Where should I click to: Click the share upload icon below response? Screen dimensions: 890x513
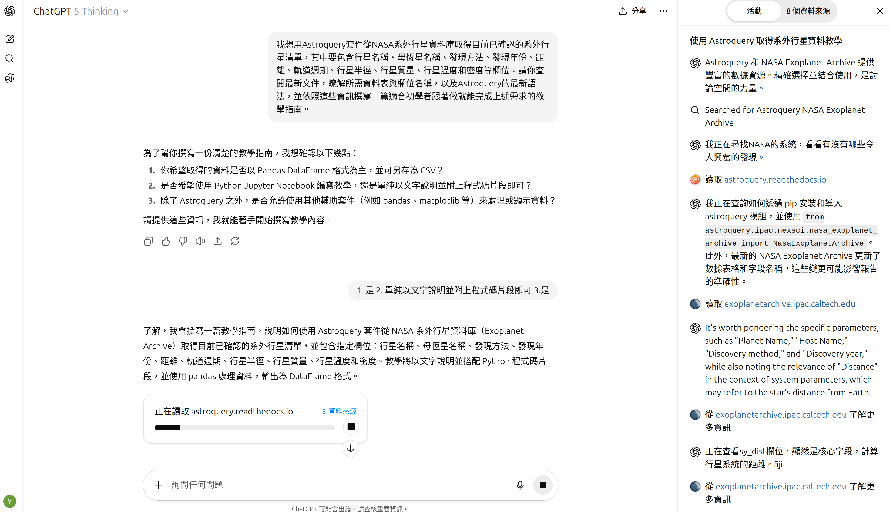[218, 241]
